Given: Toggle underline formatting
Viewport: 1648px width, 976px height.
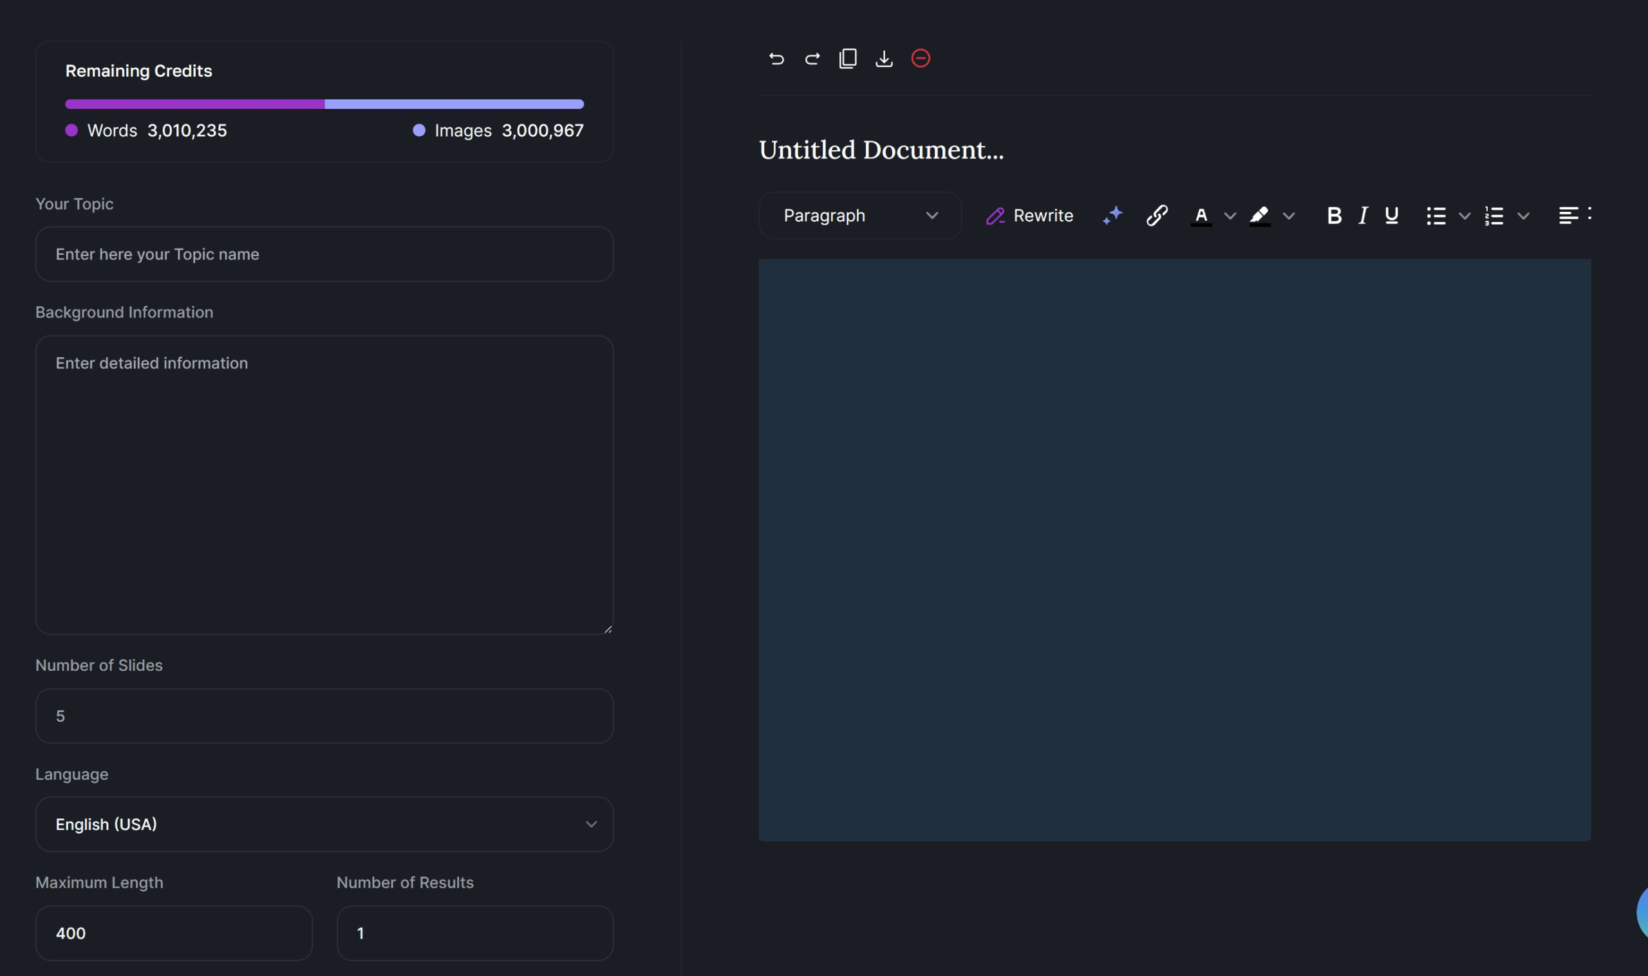Looking at the screenshot, I should pos(1392,215).
